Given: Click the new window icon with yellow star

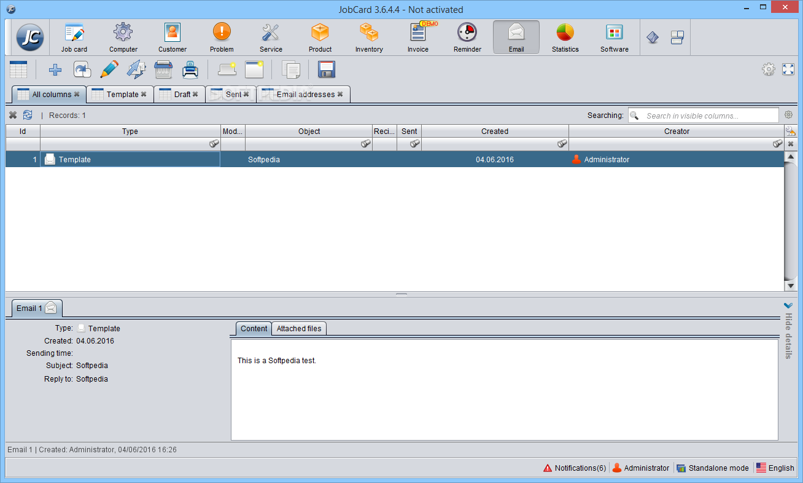Looking at the screenshot, I should pos(254,69).
